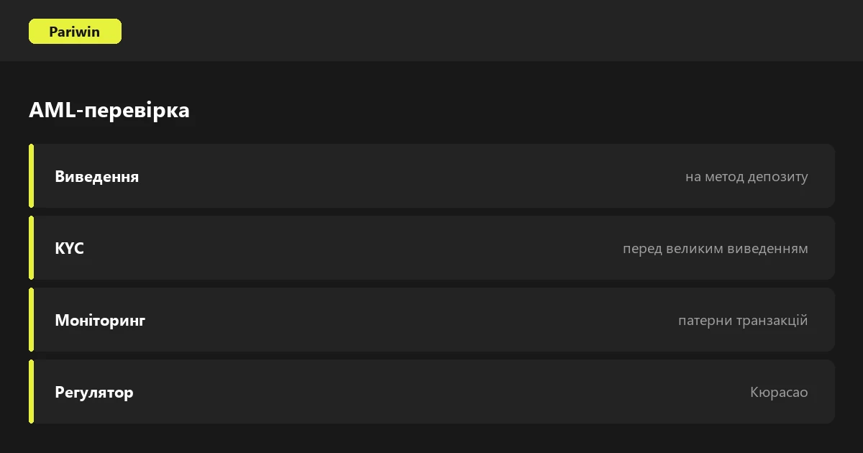Click empty header bar right of Pariwin

(x=489, y=31)
